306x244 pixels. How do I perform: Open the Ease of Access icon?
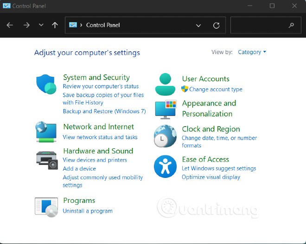pyautogui.click(x=166, y=166)
